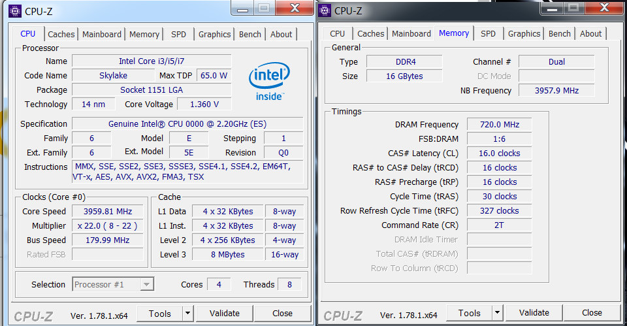This screenshot has width=627, height=326.
Task: Open Graphics tab in left window
Action: pyautogui.click(x=215, y=35)
